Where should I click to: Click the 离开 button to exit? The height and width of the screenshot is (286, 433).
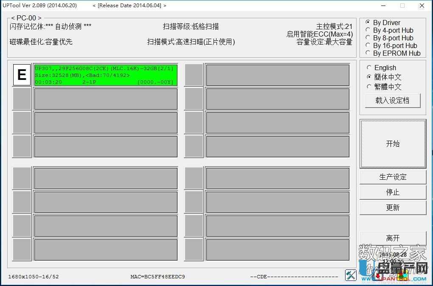(x=393, y=238)
